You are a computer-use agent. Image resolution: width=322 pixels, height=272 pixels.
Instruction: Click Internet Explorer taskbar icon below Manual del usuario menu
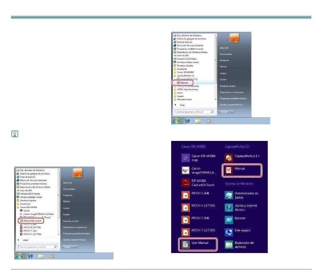pyautogui.click(x=30, y=256)
